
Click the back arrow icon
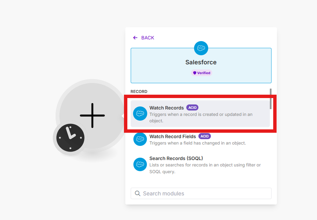coord(135,38)
